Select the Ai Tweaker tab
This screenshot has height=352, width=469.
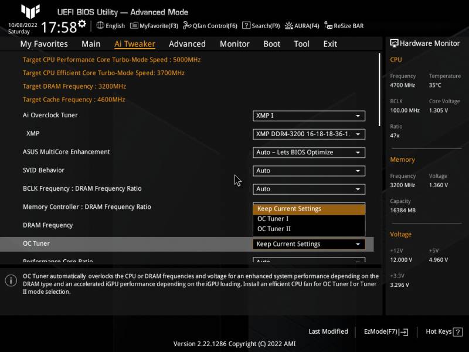tap(135, 44)
